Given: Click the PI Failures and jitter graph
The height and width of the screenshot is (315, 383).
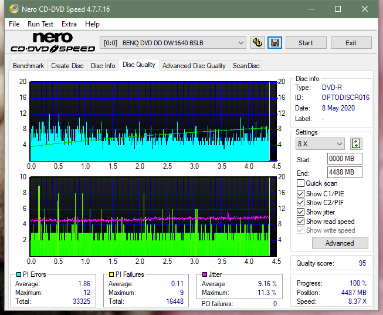Looking at the screenshot, I should coord(153,217).
